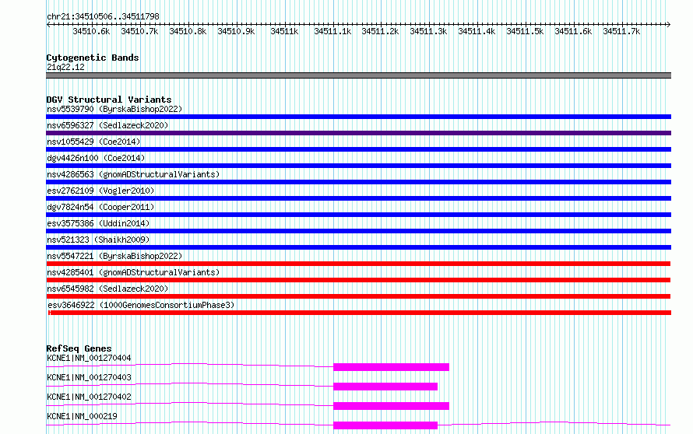Screen dimensions: 693x434
Task: Click the magenta exon of KCNE1 NM_001270404
Action: point(391,367)
